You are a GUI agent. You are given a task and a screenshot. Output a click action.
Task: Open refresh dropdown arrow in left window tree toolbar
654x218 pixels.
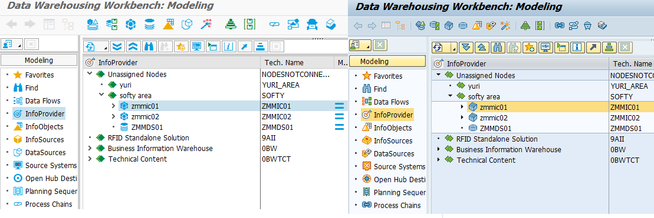pyautogui.click(x=105, y=47)
